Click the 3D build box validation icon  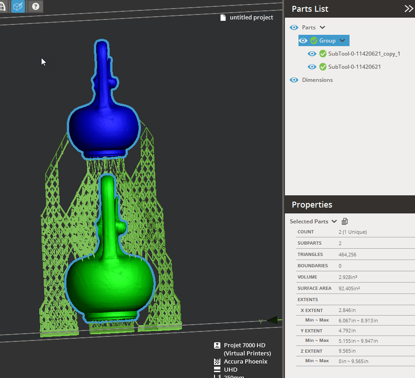click(18, 6)
